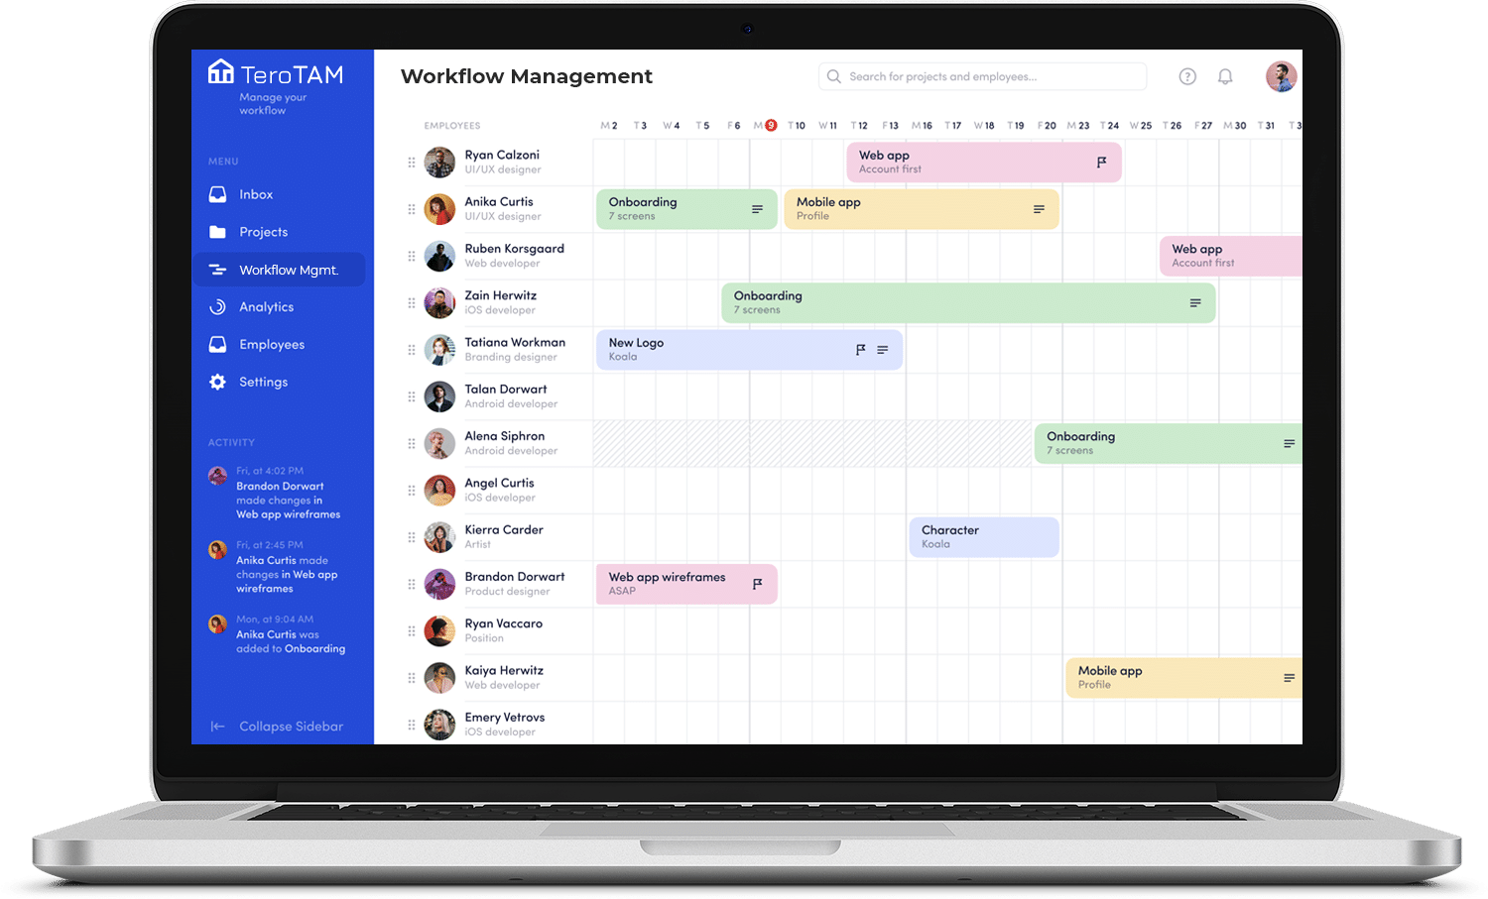Viewport: 1488px width, 899px height.
Task: Switch to the Projects section
Action: click(263, 231)
